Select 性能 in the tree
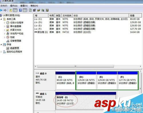 click(12, 37)
